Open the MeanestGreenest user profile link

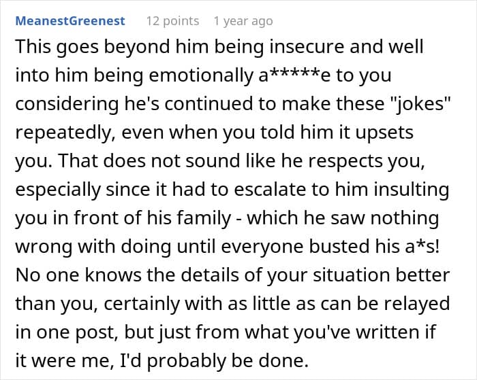(70, 21)
